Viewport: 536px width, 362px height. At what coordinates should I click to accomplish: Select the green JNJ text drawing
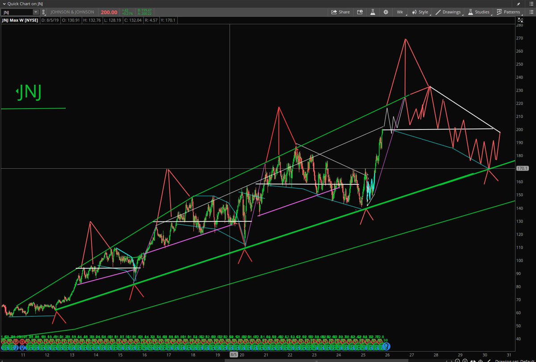(x=29, y=93)
